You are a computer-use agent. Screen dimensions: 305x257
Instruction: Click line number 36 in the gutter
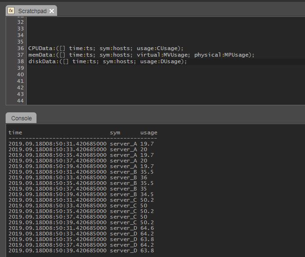21,48
